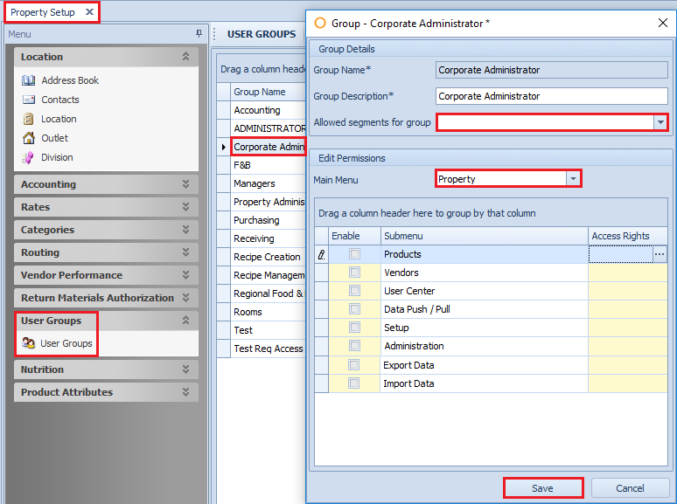
Task: Click the Outlet house icon
Action: coord(29,138)
